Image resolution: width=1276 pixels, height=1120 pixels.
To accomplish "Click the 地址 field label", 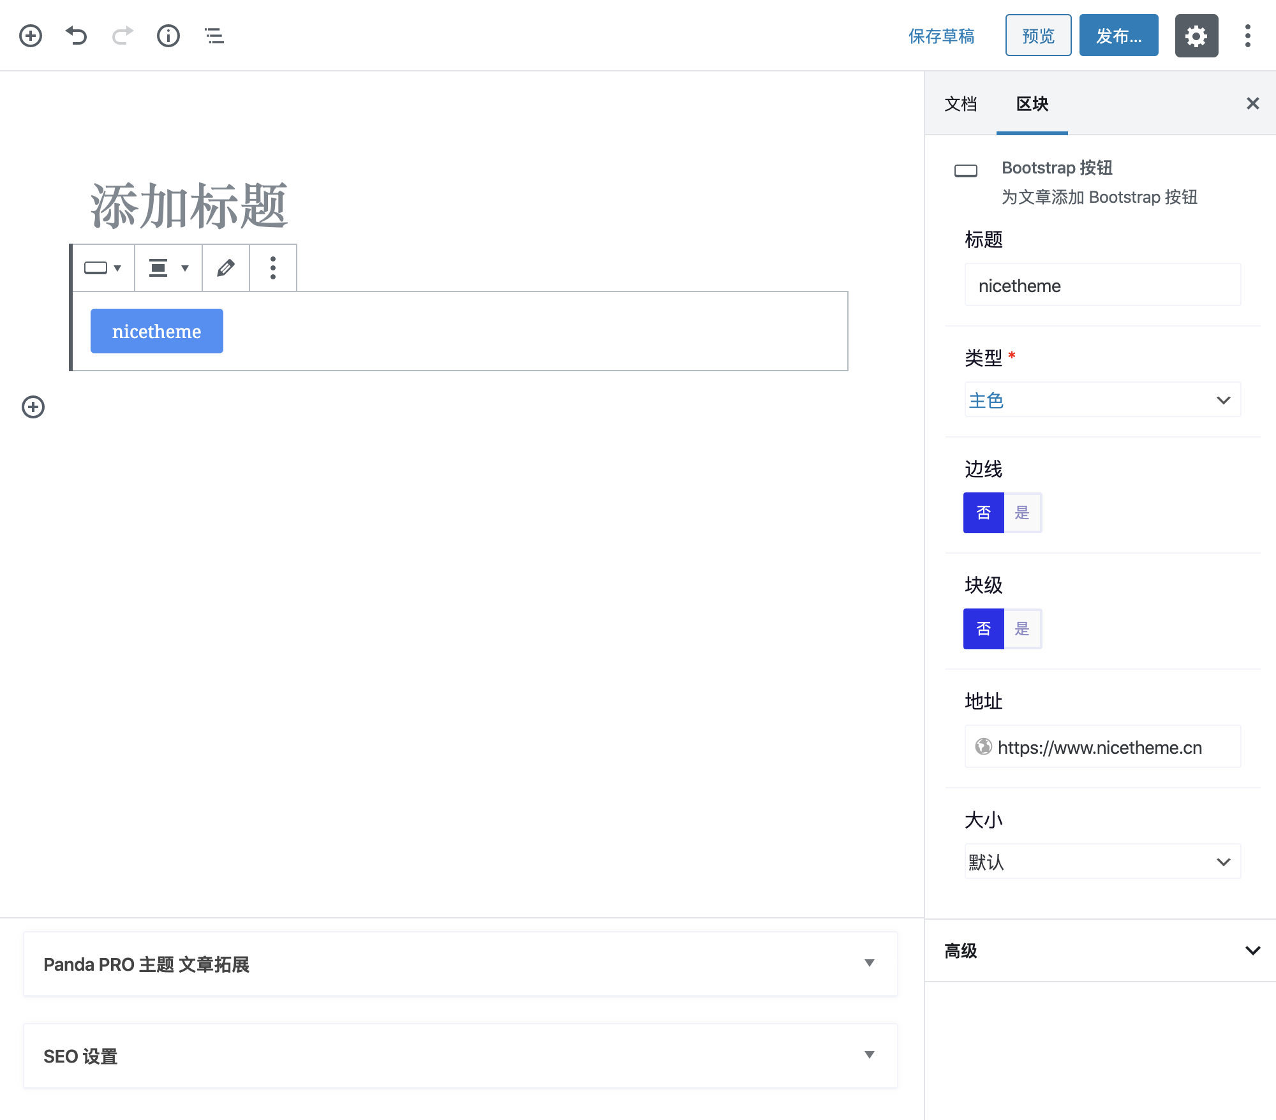I will pyautogui.click(x=984, y=701).
